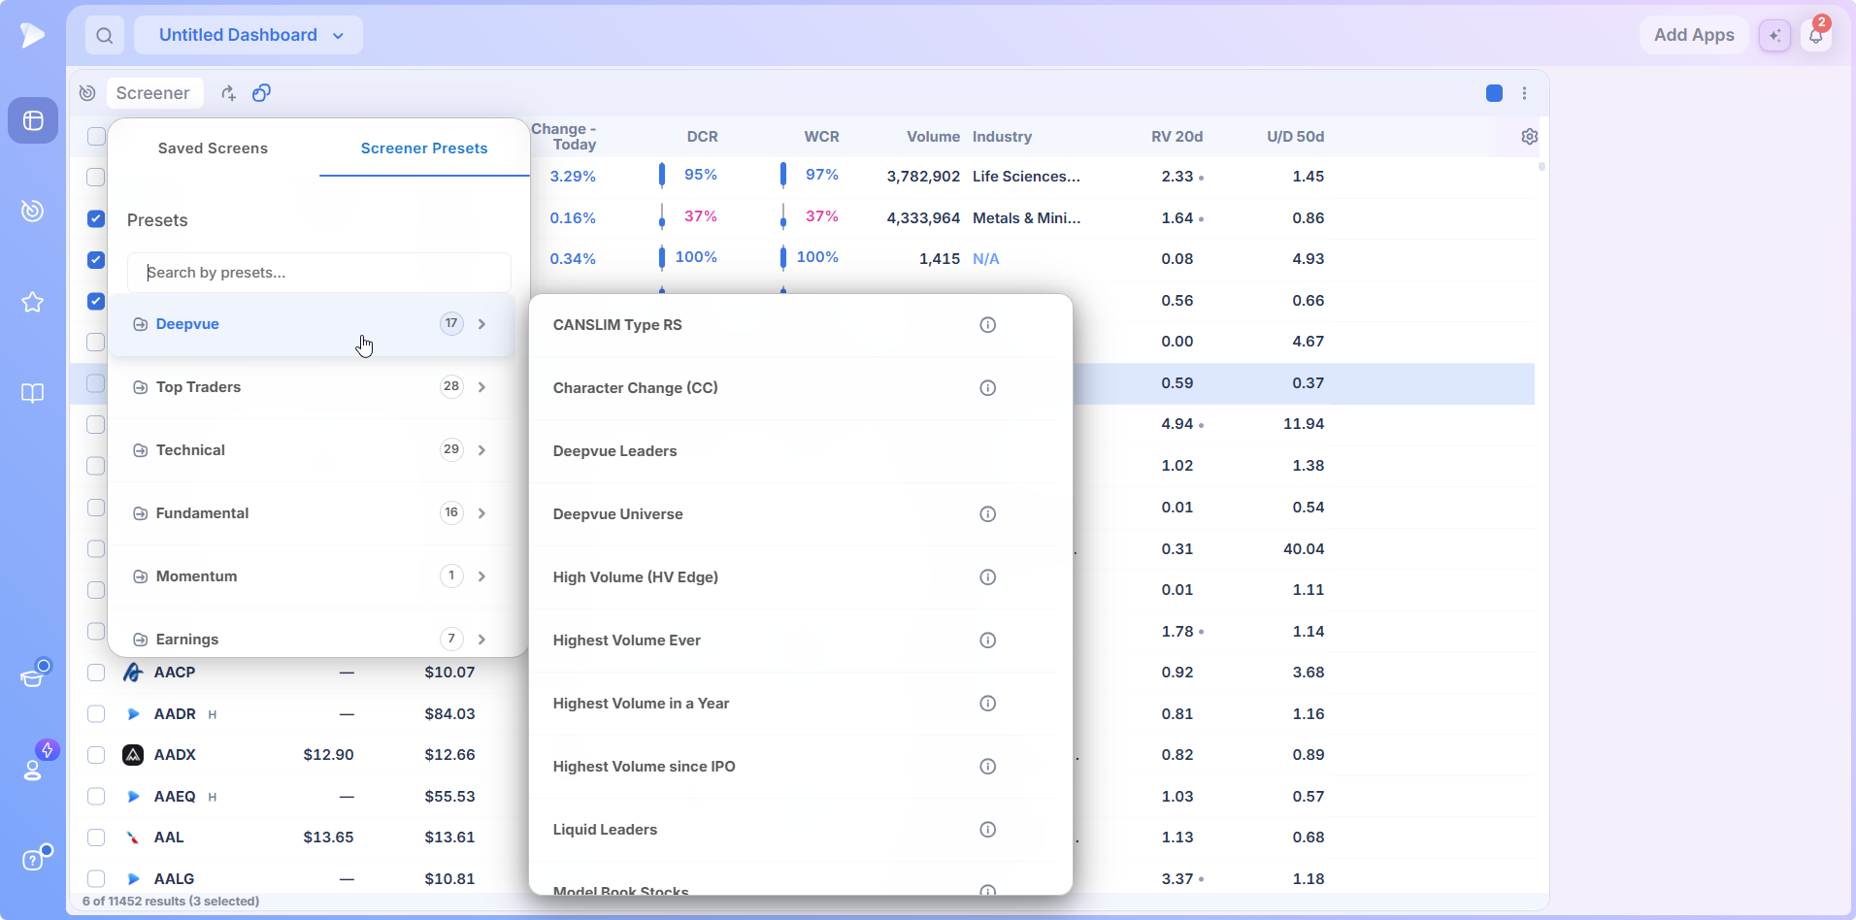The width and height of the screenshot is (1856, 920).
Task: Open the dashboard layout icon in the sidebar
Action: pyautogui.click(x=33, y=120)
